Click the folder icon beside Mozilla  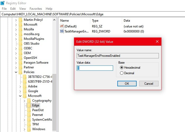[x=21, y=29]
